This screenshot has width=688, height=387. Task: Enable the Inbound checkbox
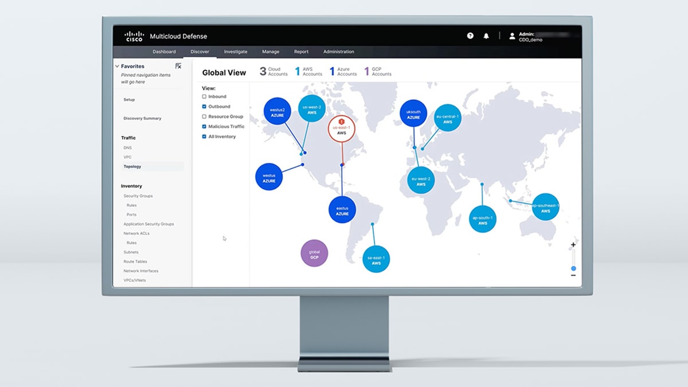[204, 96]
